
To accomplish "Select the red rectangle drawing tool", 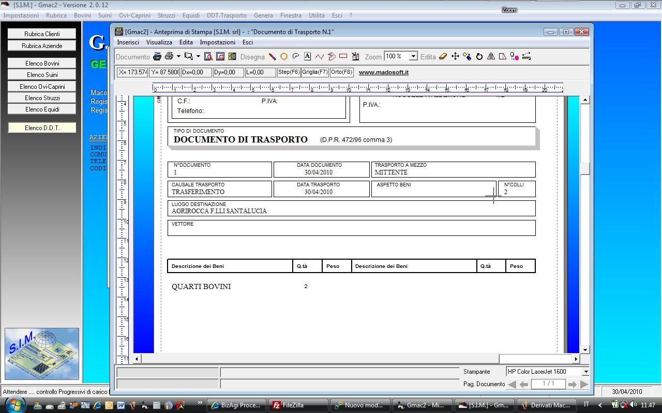I will point(343,56).
